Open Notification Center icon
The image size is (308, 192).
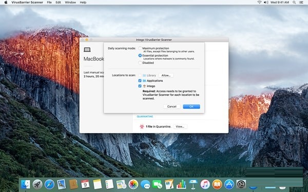pos(301,3)
